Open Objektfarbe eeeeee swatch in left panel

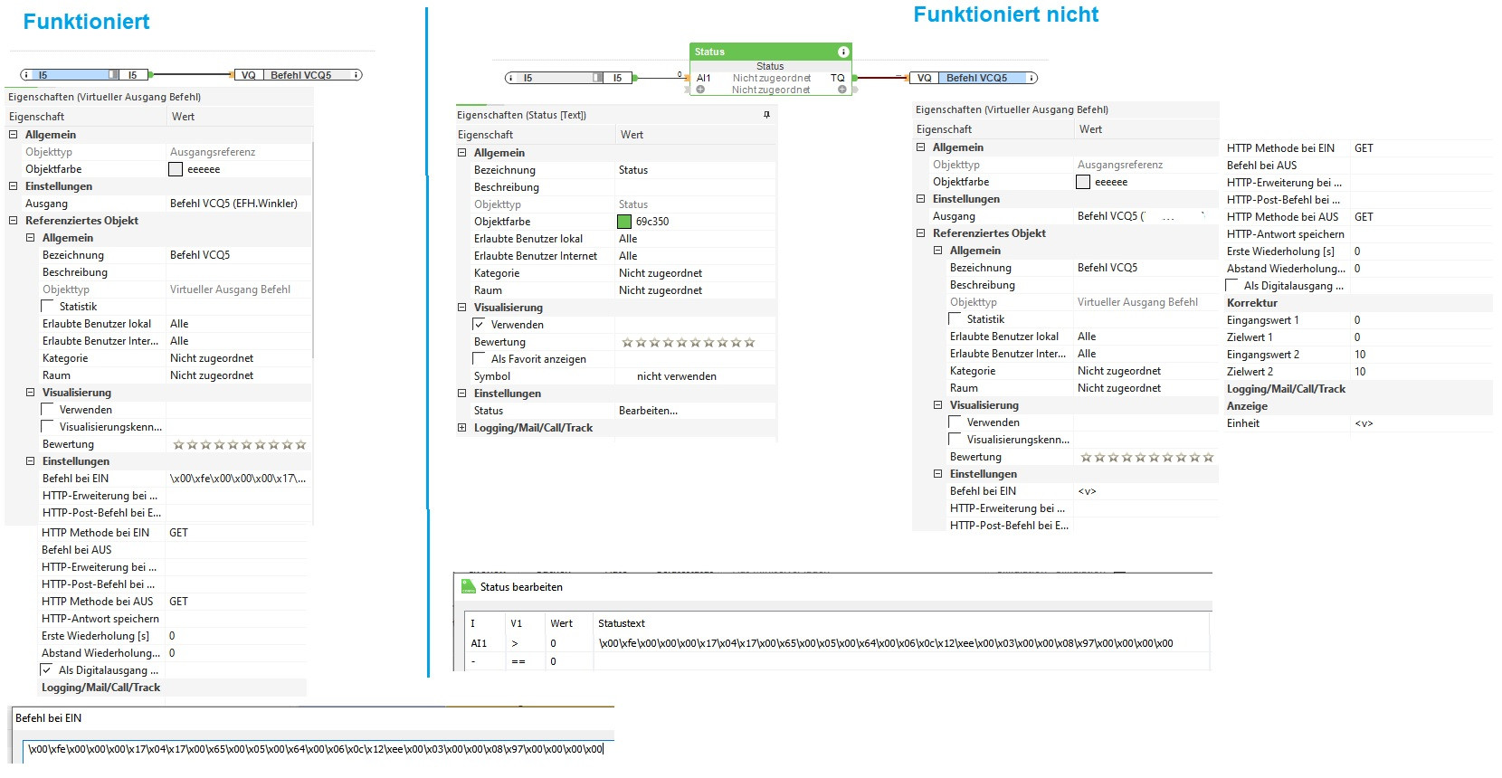click(176, 168)
